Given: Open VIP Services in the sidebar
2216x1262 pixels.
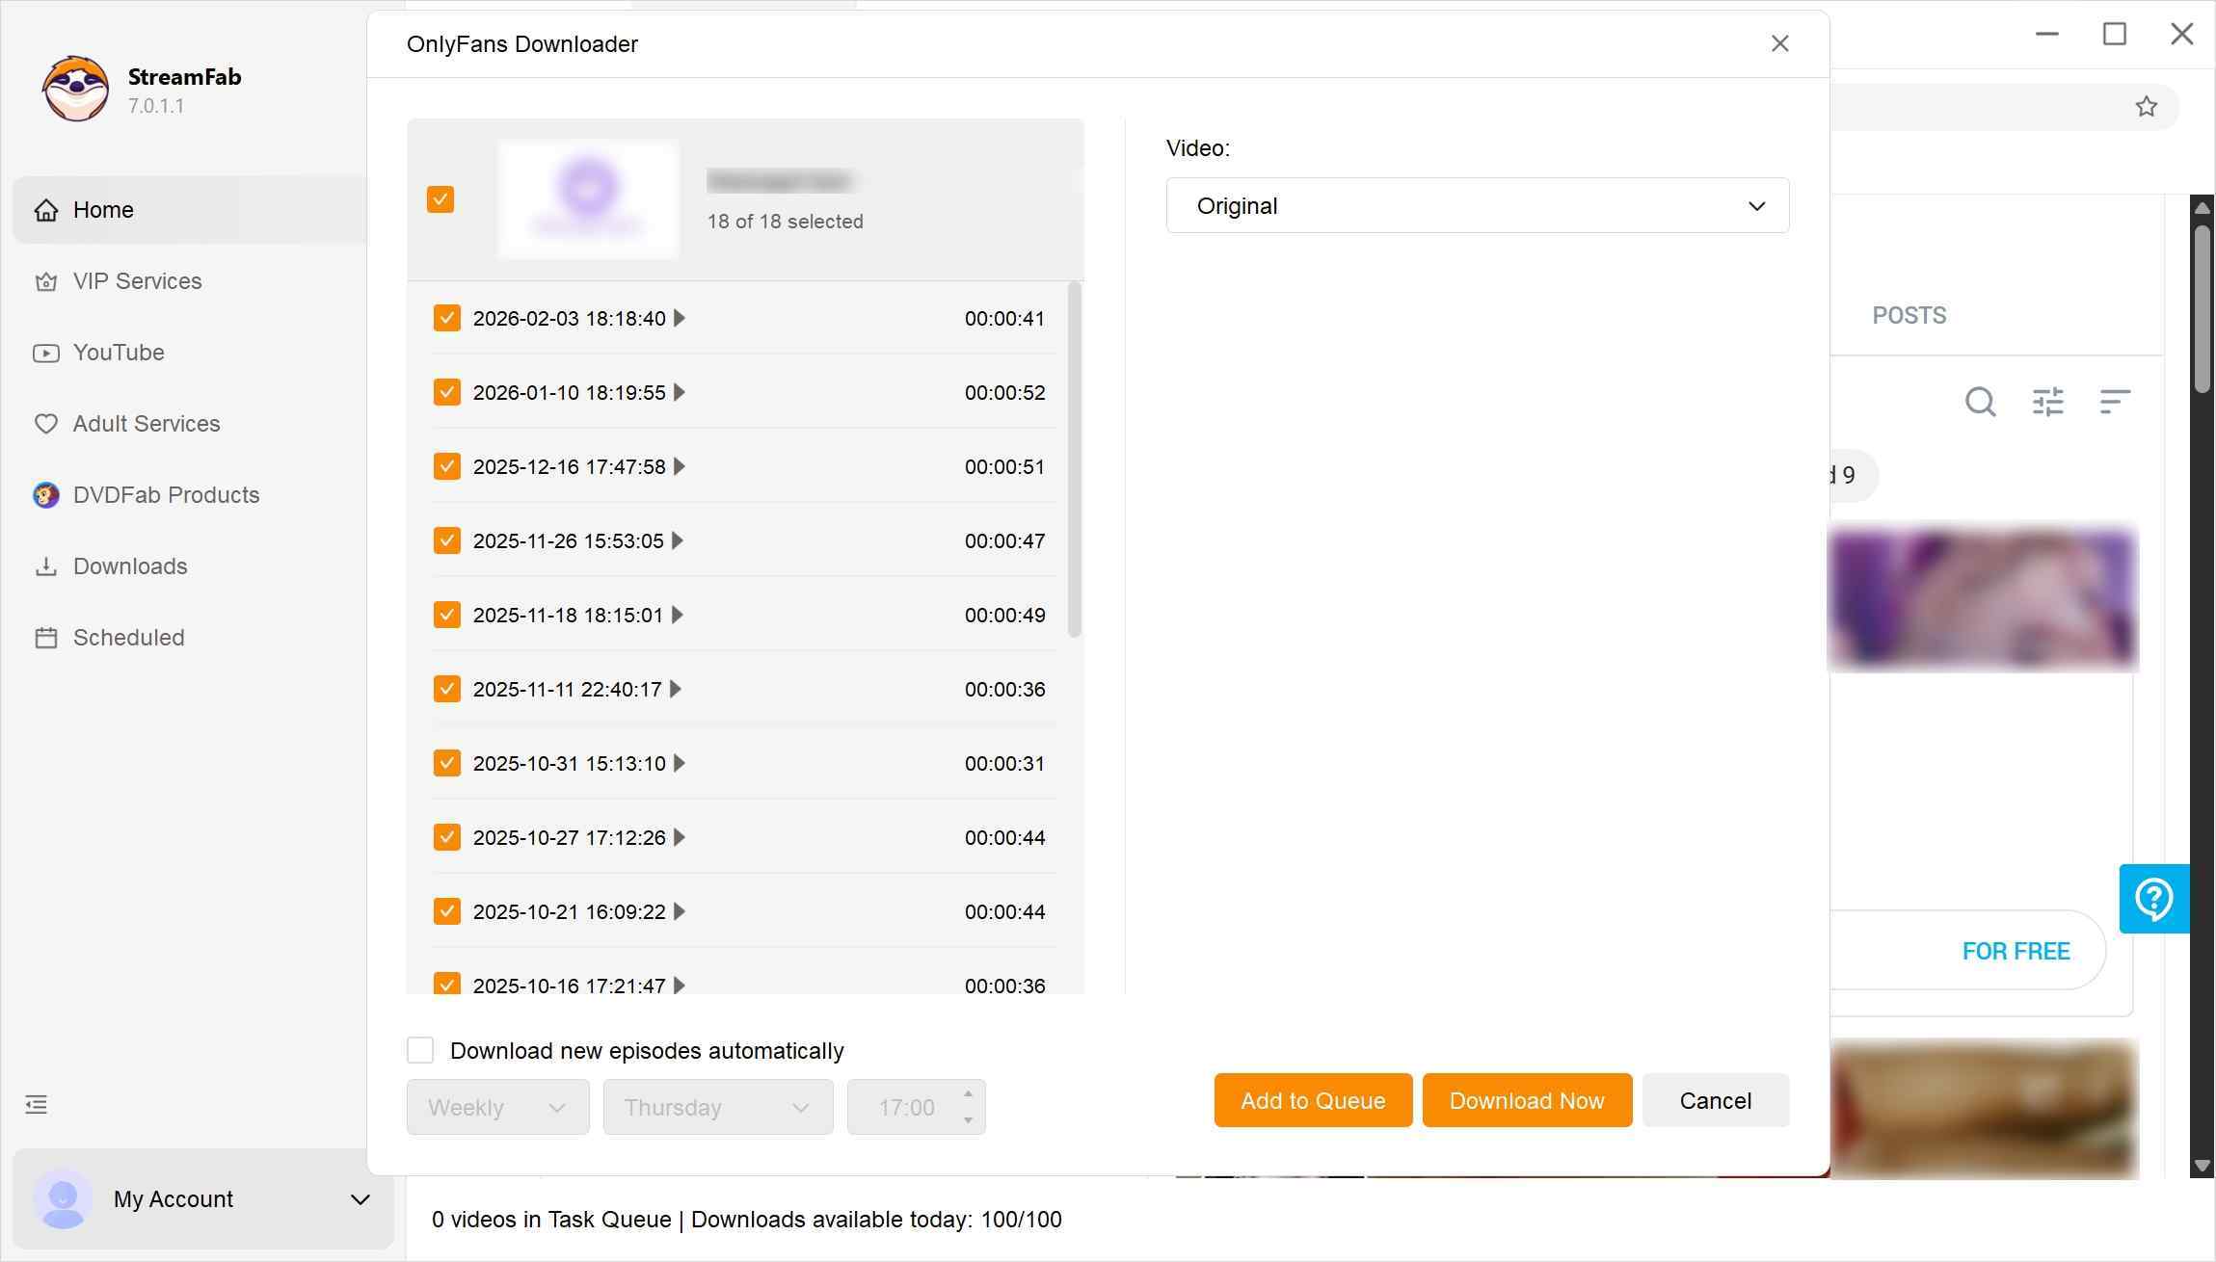Looking at the screenshot, I should (136, 280).
